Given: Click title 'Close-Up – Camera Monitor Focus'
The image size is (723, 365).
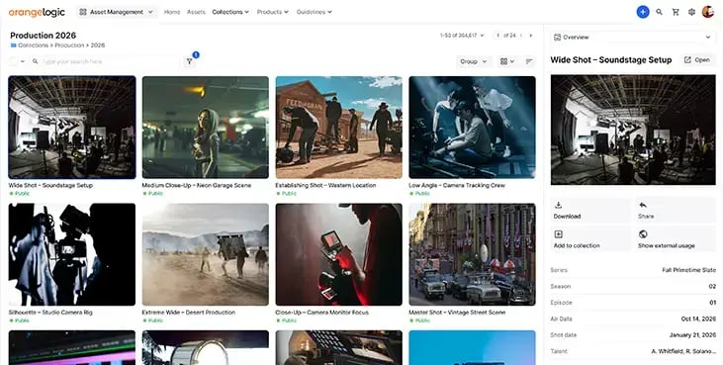Looking at the screenshot, I should coord(321,313).
